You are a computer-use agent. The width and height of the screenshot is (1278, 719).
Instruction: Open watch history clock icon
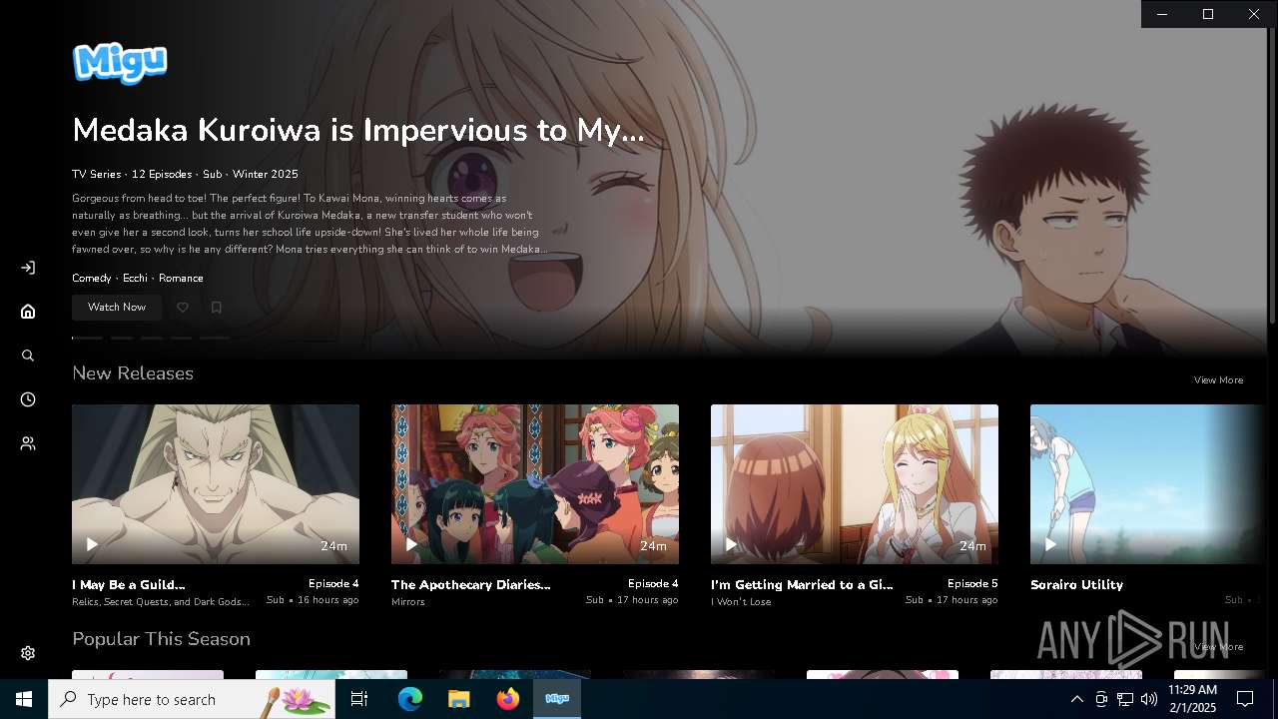[28, 399]
